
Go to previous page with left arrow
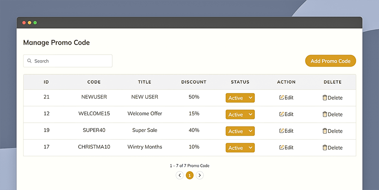coord(180,175)
